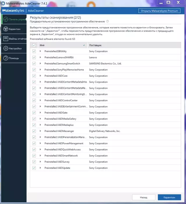Click Открыть Malwarebytes Premium button

coord(159,11)
